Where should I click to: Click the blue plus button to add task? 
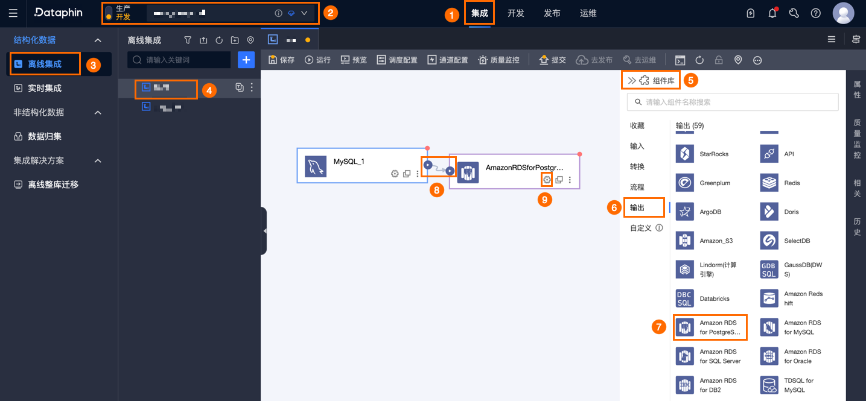[246, 60]
